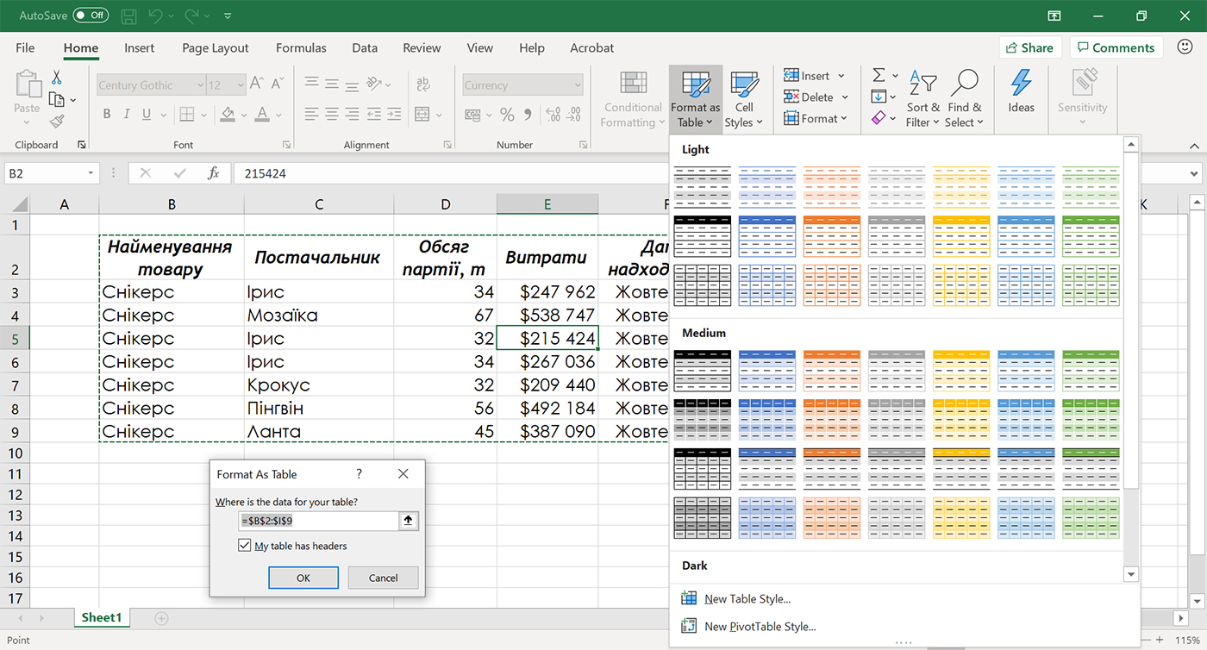Viewport: 1207px width, 650px height.
Task: Open the Acrobat ribbon tab
Action: point(591,48)
